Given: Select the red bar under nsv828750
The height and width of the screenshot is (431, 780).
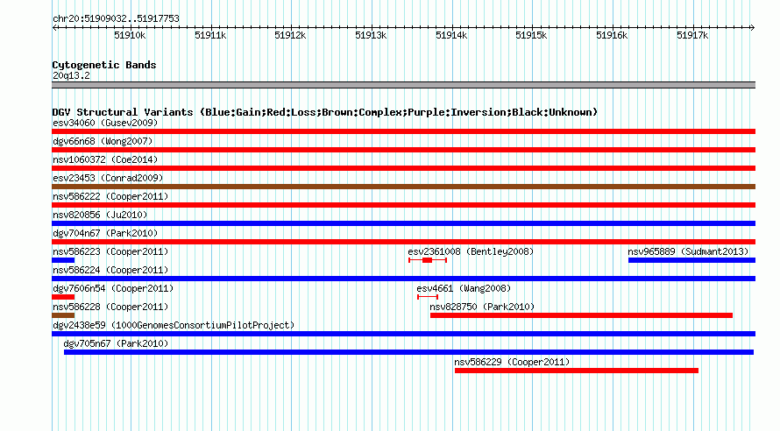Looking at the screenshot, I should click(x=582, y=315).
